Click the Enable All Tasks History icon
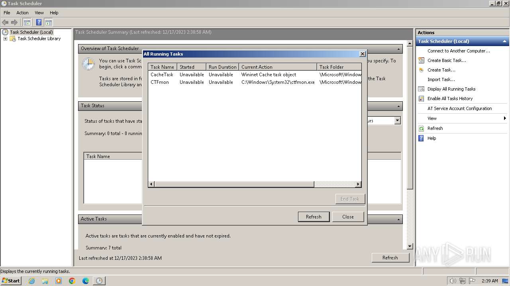 pyautogui.click(x=421, y=99)
